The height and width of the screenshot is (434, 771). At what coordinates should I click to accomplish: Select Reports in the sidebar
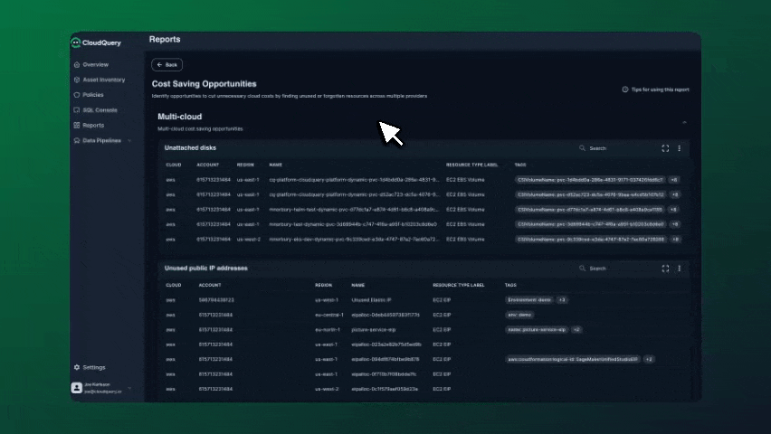(93, 126)
